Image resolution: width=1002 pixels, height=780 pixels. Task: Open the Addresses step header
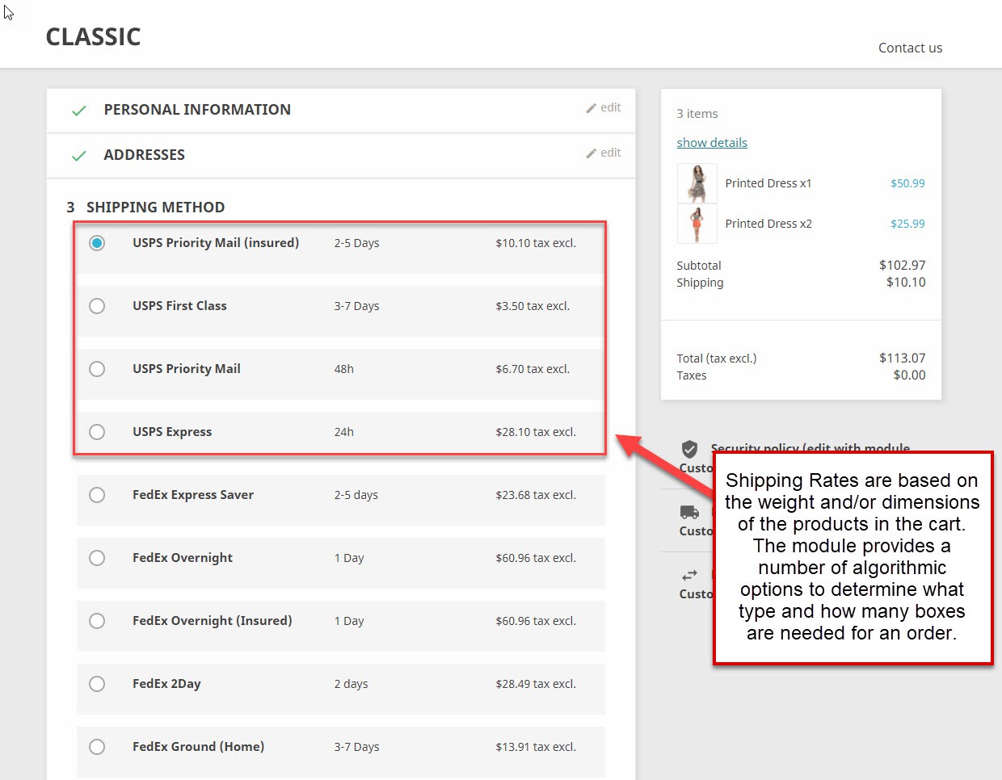click(x=144, y=155)
